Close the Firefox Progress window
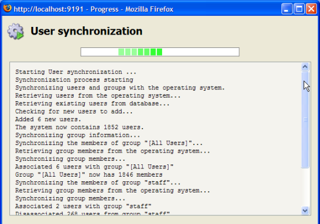The width and height of the screenshot is (320, 224). coord(311,9)
